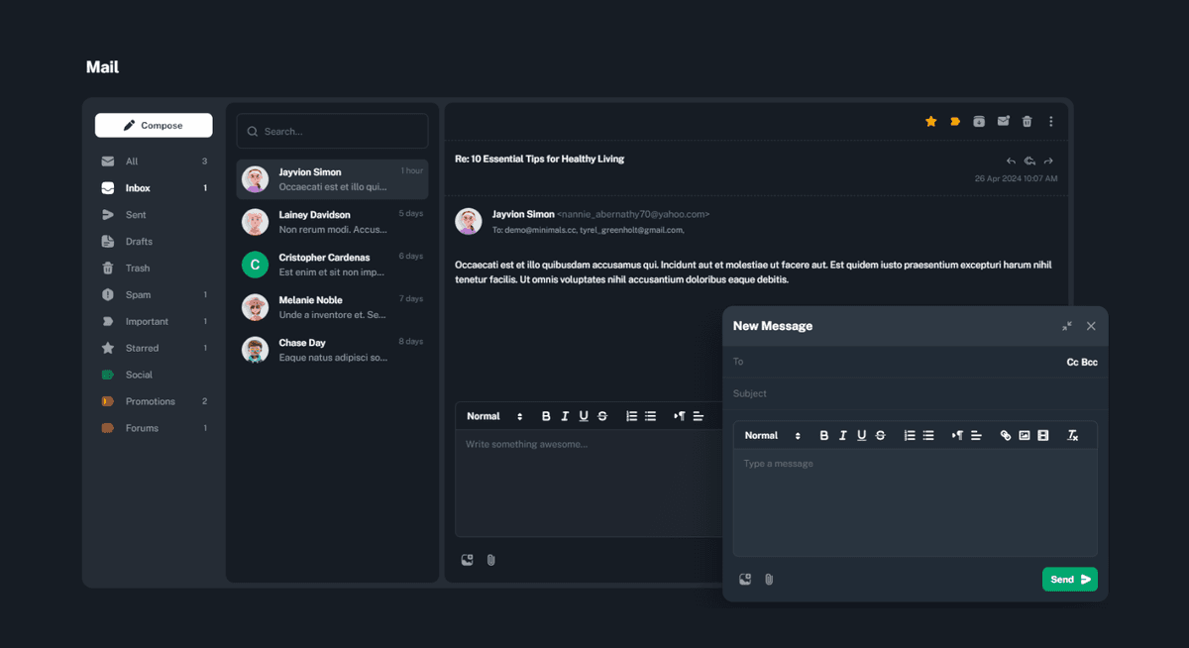Open Chase Day's message
1189x648 pixels.
click(332, 350)
